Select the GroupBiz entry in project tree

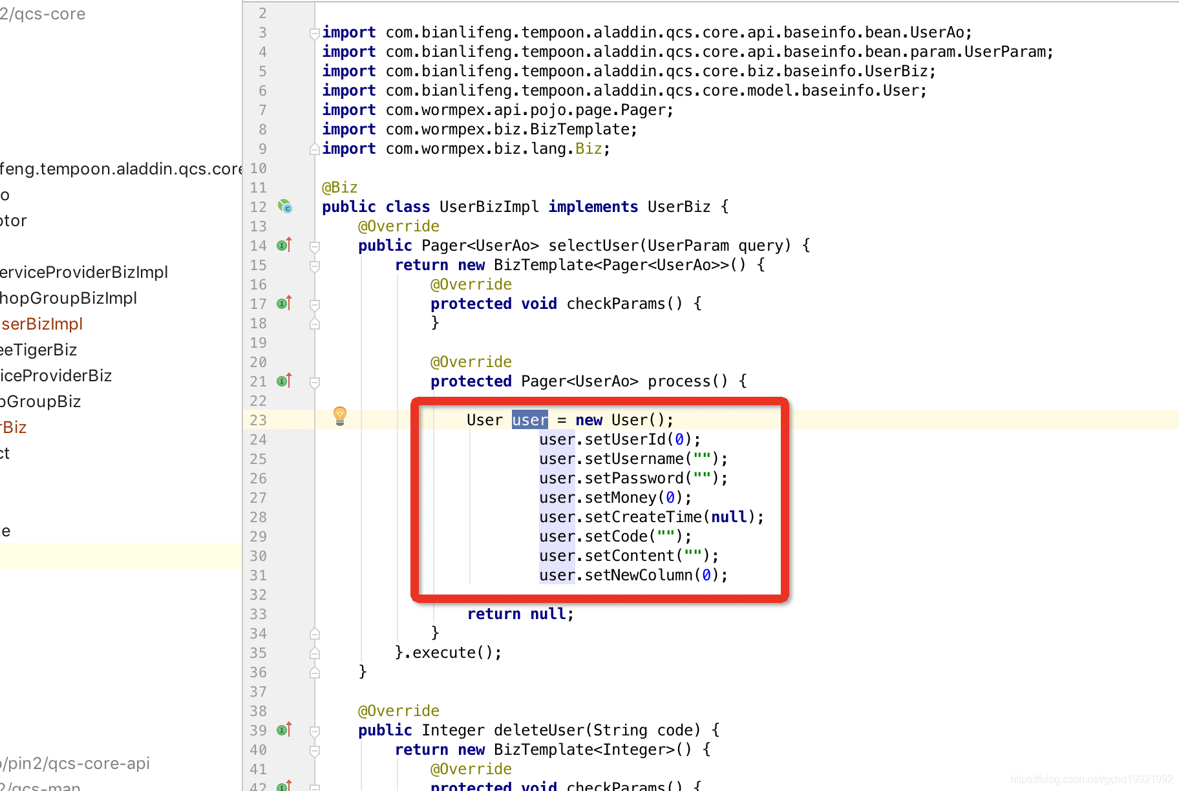click(x=41, y=401)
